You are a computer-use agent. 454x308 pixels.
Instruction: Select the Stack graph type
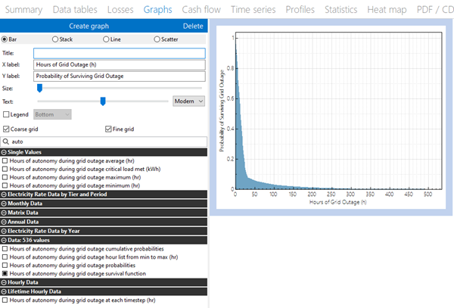tap(55, 39)
